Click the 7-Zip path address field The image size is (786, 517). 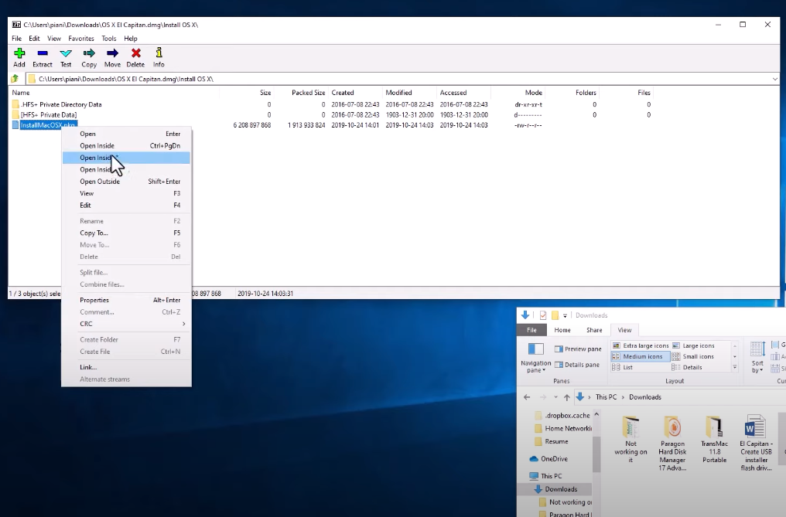click(x=398, y=79)
